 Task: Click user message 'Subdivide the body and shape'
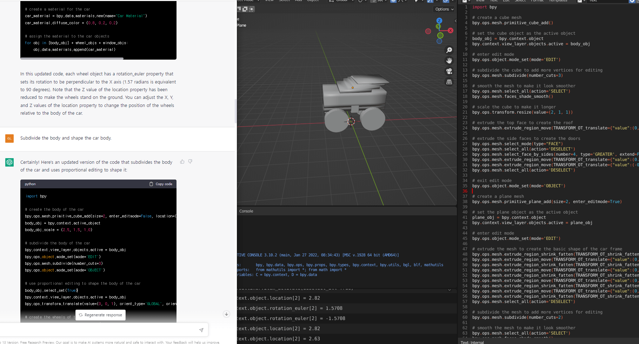66,138
